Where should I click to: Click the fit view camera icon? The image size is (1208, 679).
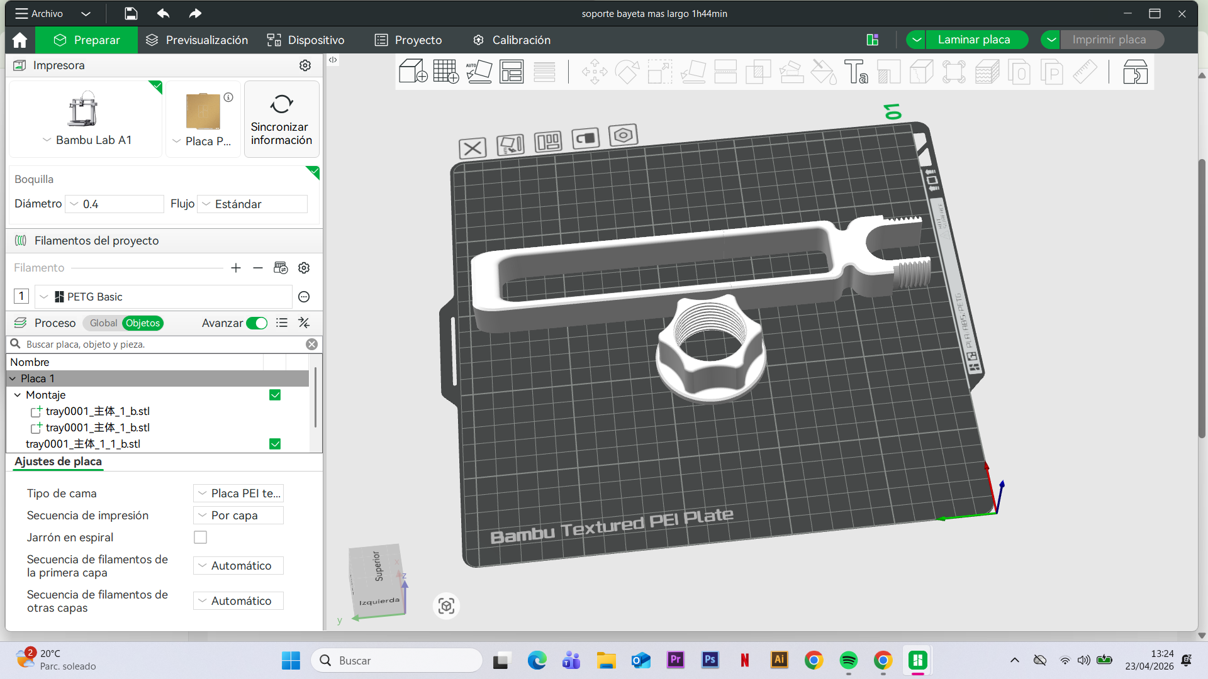(447, 606)
